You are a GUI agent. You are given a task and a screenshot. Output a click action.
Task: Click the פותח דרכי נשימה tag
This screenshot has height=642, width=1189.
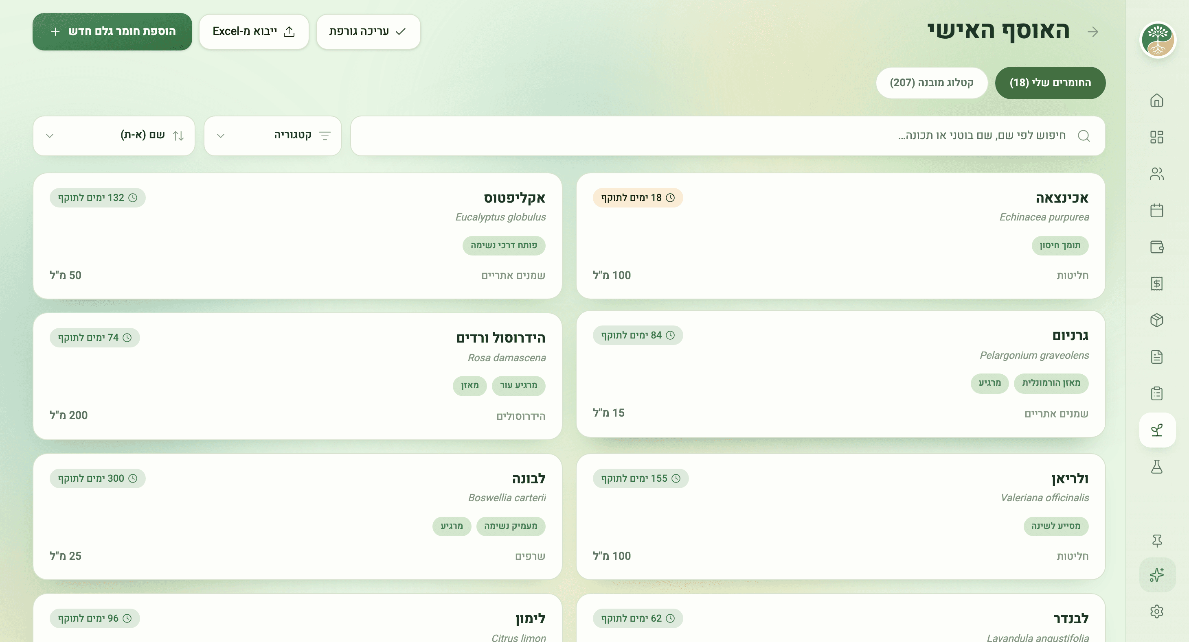click(504, 245)
